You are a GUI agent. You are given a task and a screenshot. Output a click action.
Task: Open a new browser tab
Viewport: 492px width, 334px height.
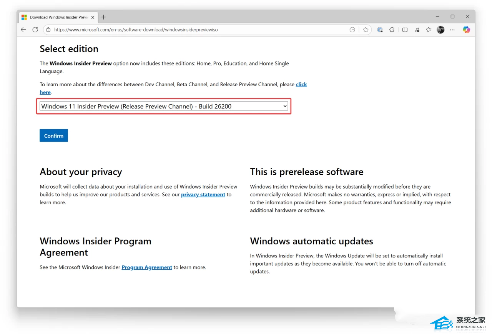[x=103, y=17]
